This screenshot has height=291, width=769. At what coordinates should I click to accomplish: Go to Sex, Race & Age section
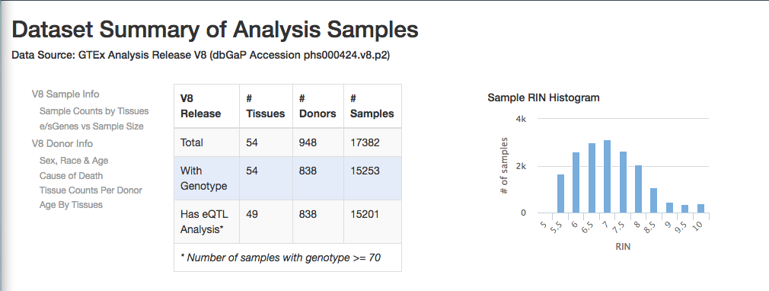click(x=74, y=161)
